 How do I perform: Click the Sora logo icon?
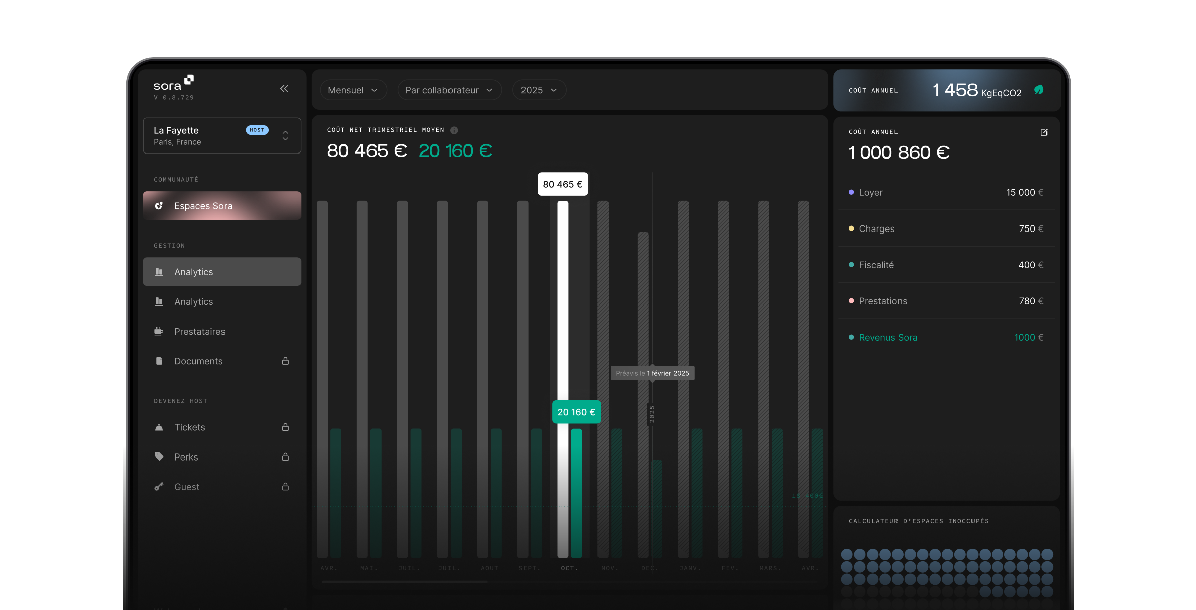pyautogui.click(x=189, y=80)
